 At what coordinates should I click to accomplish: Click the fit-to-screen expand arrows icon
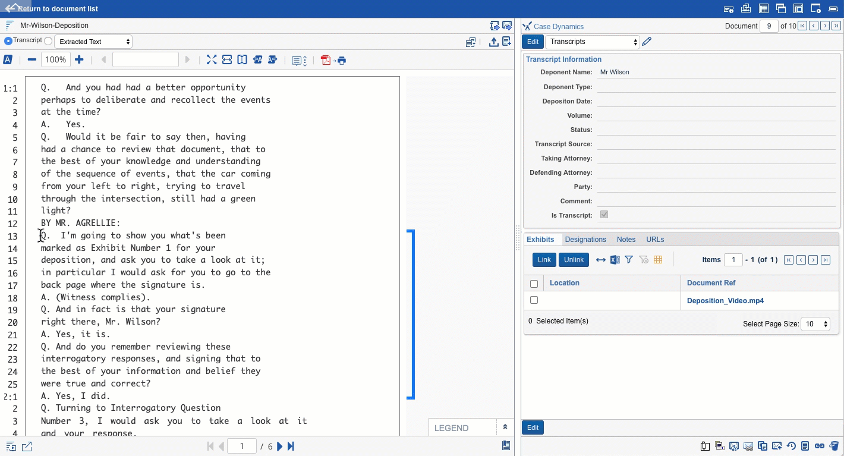point(212,59)
